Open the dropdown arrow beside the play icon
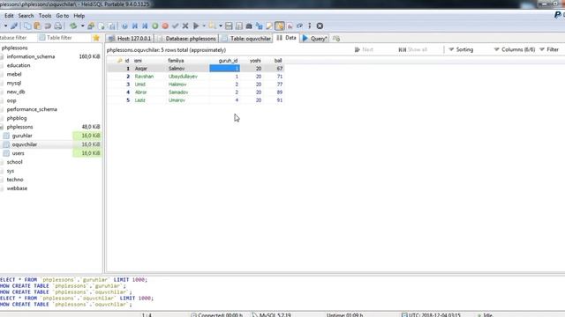 point(204,26)
